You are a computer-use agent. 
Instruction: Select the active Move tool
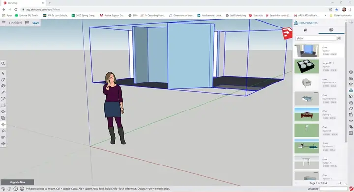pos(3,124)
